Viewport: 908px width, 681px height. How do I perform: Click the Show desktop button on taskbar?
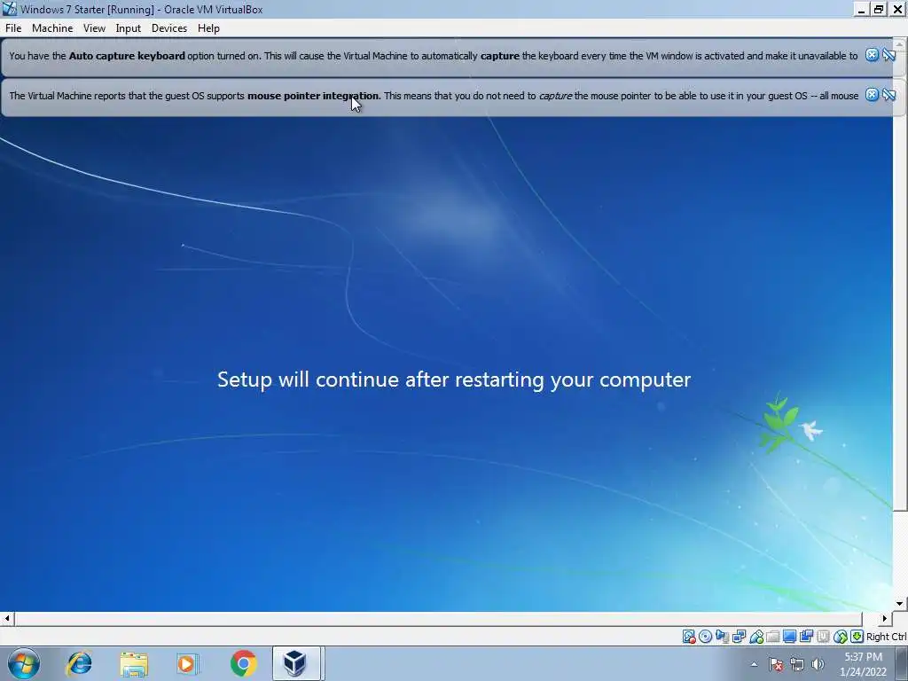[902, 663]
